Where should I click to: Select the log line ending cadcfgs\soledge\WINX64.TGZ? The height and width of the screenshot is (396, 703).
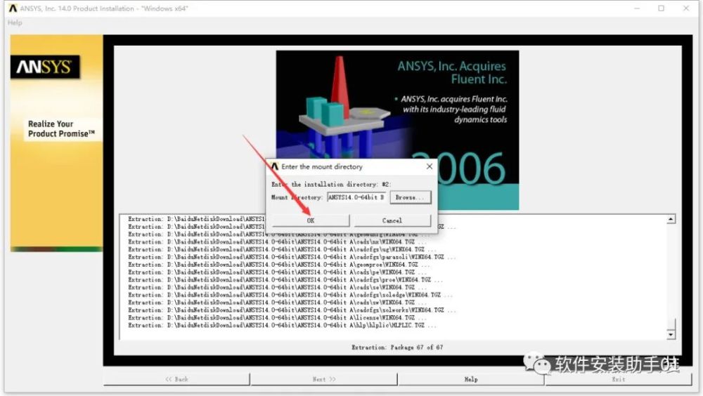coord(290,295)
